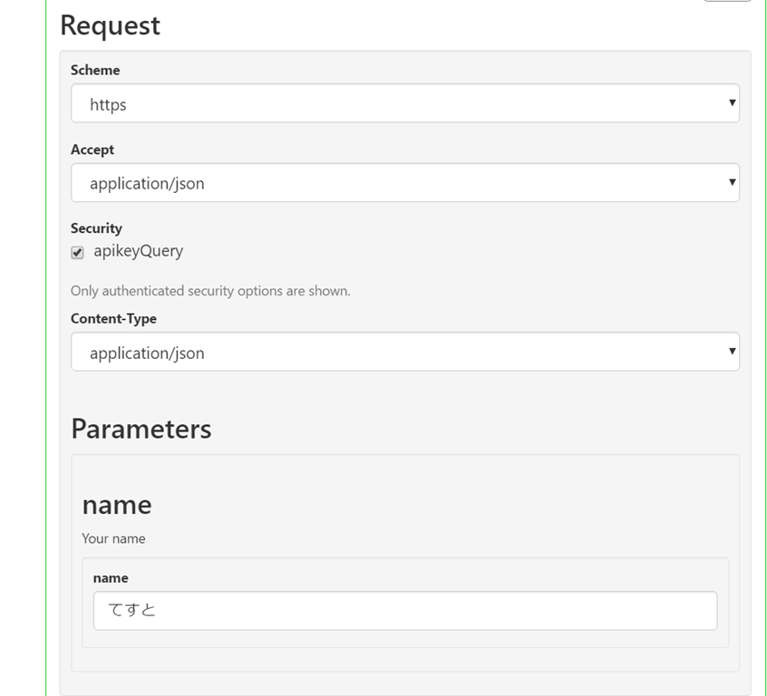
Task: Click the arrow on the Scheme select
Action: 732,103
